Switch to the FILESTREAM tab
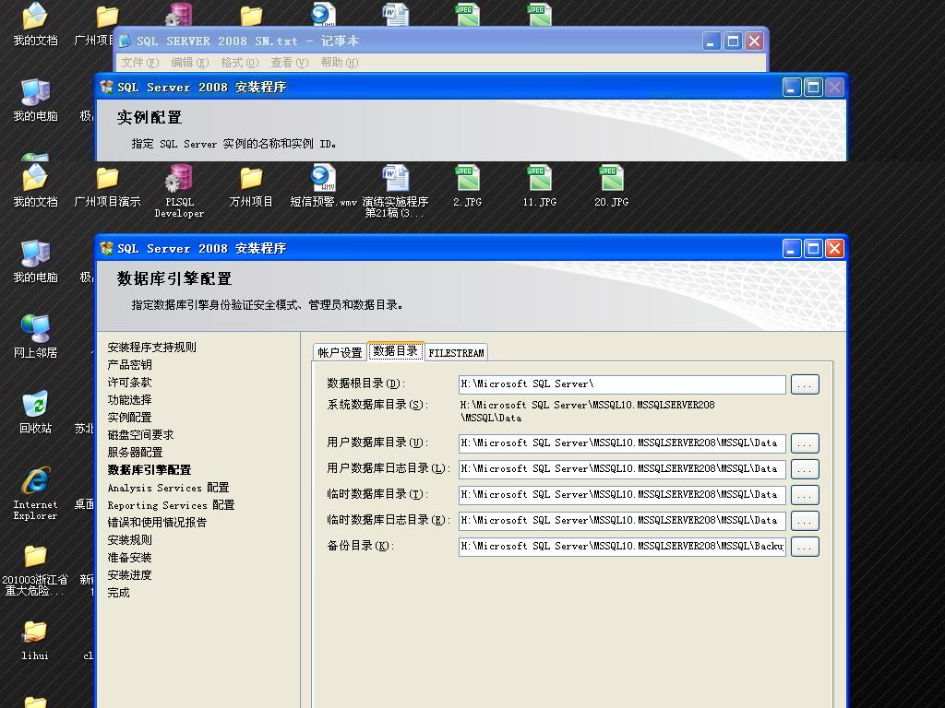Screen dimensions: 945x708 point(456,352)
